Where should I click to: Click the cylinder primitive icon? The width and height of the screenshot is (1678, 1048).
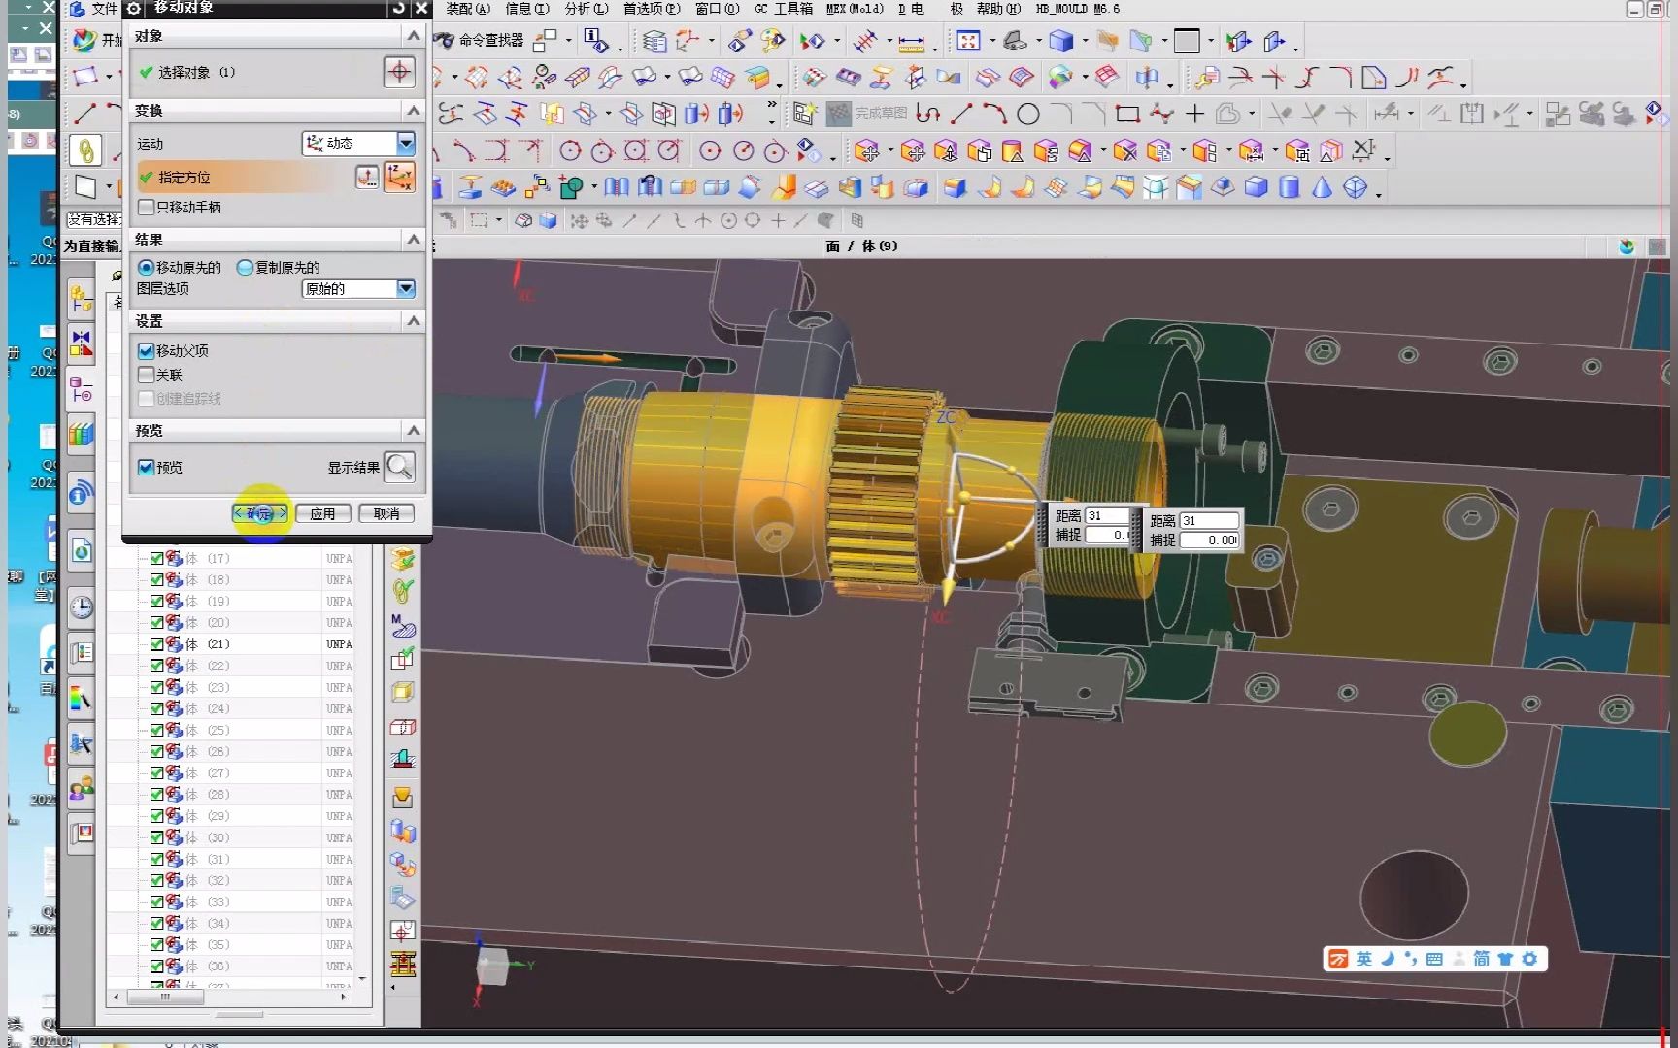click(x=1289, y=187)
